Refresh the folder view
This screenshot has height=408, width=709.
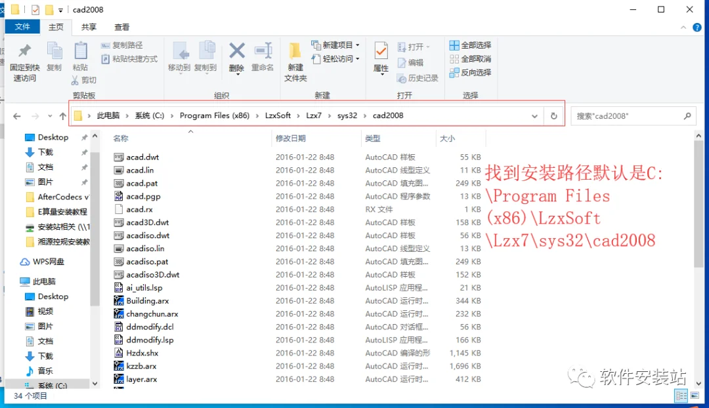click(x=553, y=116)
